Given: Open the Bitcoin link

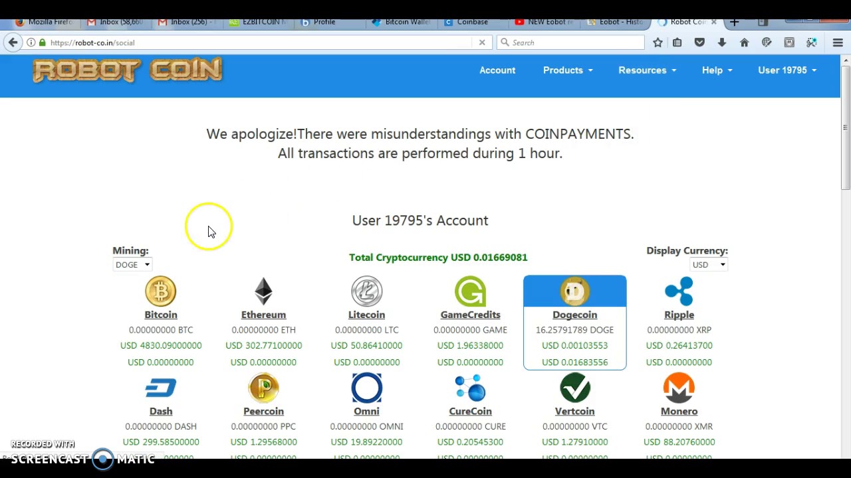Looking at the screenshot, I should click(161, 315).
